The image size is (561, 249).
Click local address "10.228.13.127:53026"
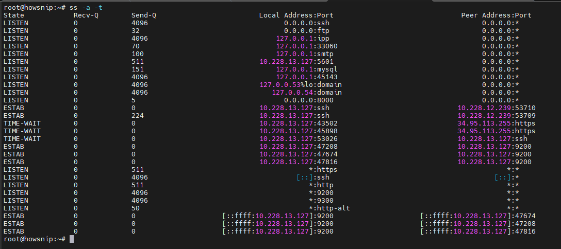299,139
